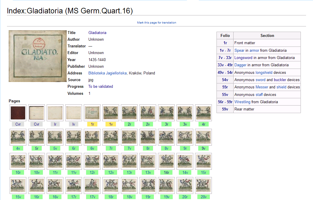This screenshot has height=200, width=313.
Task: Open the longshield link
Action: [264, 72]
